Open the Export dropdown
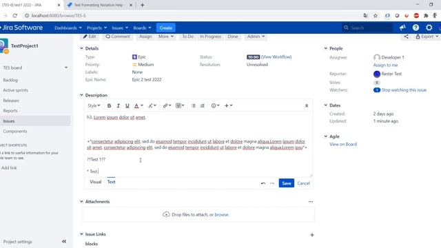The width and height of the screenshot is (441, 248). pos(427,37)
